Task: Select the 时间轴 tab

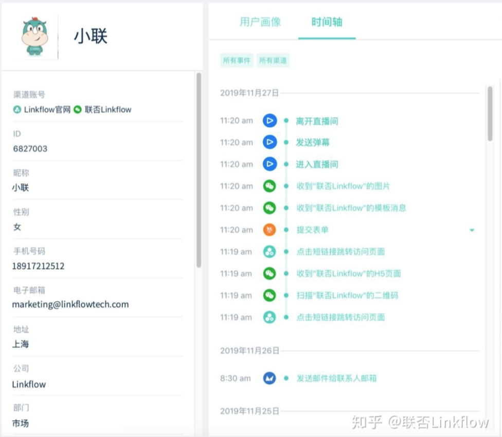Action: [327, 22]
